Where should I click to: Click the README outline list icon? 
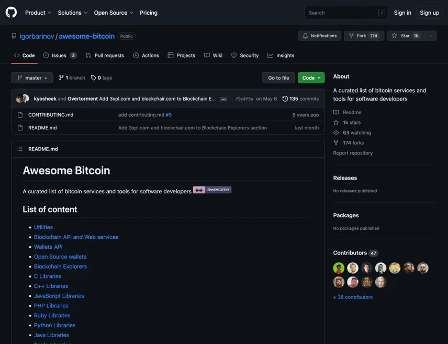pos(20,149)
